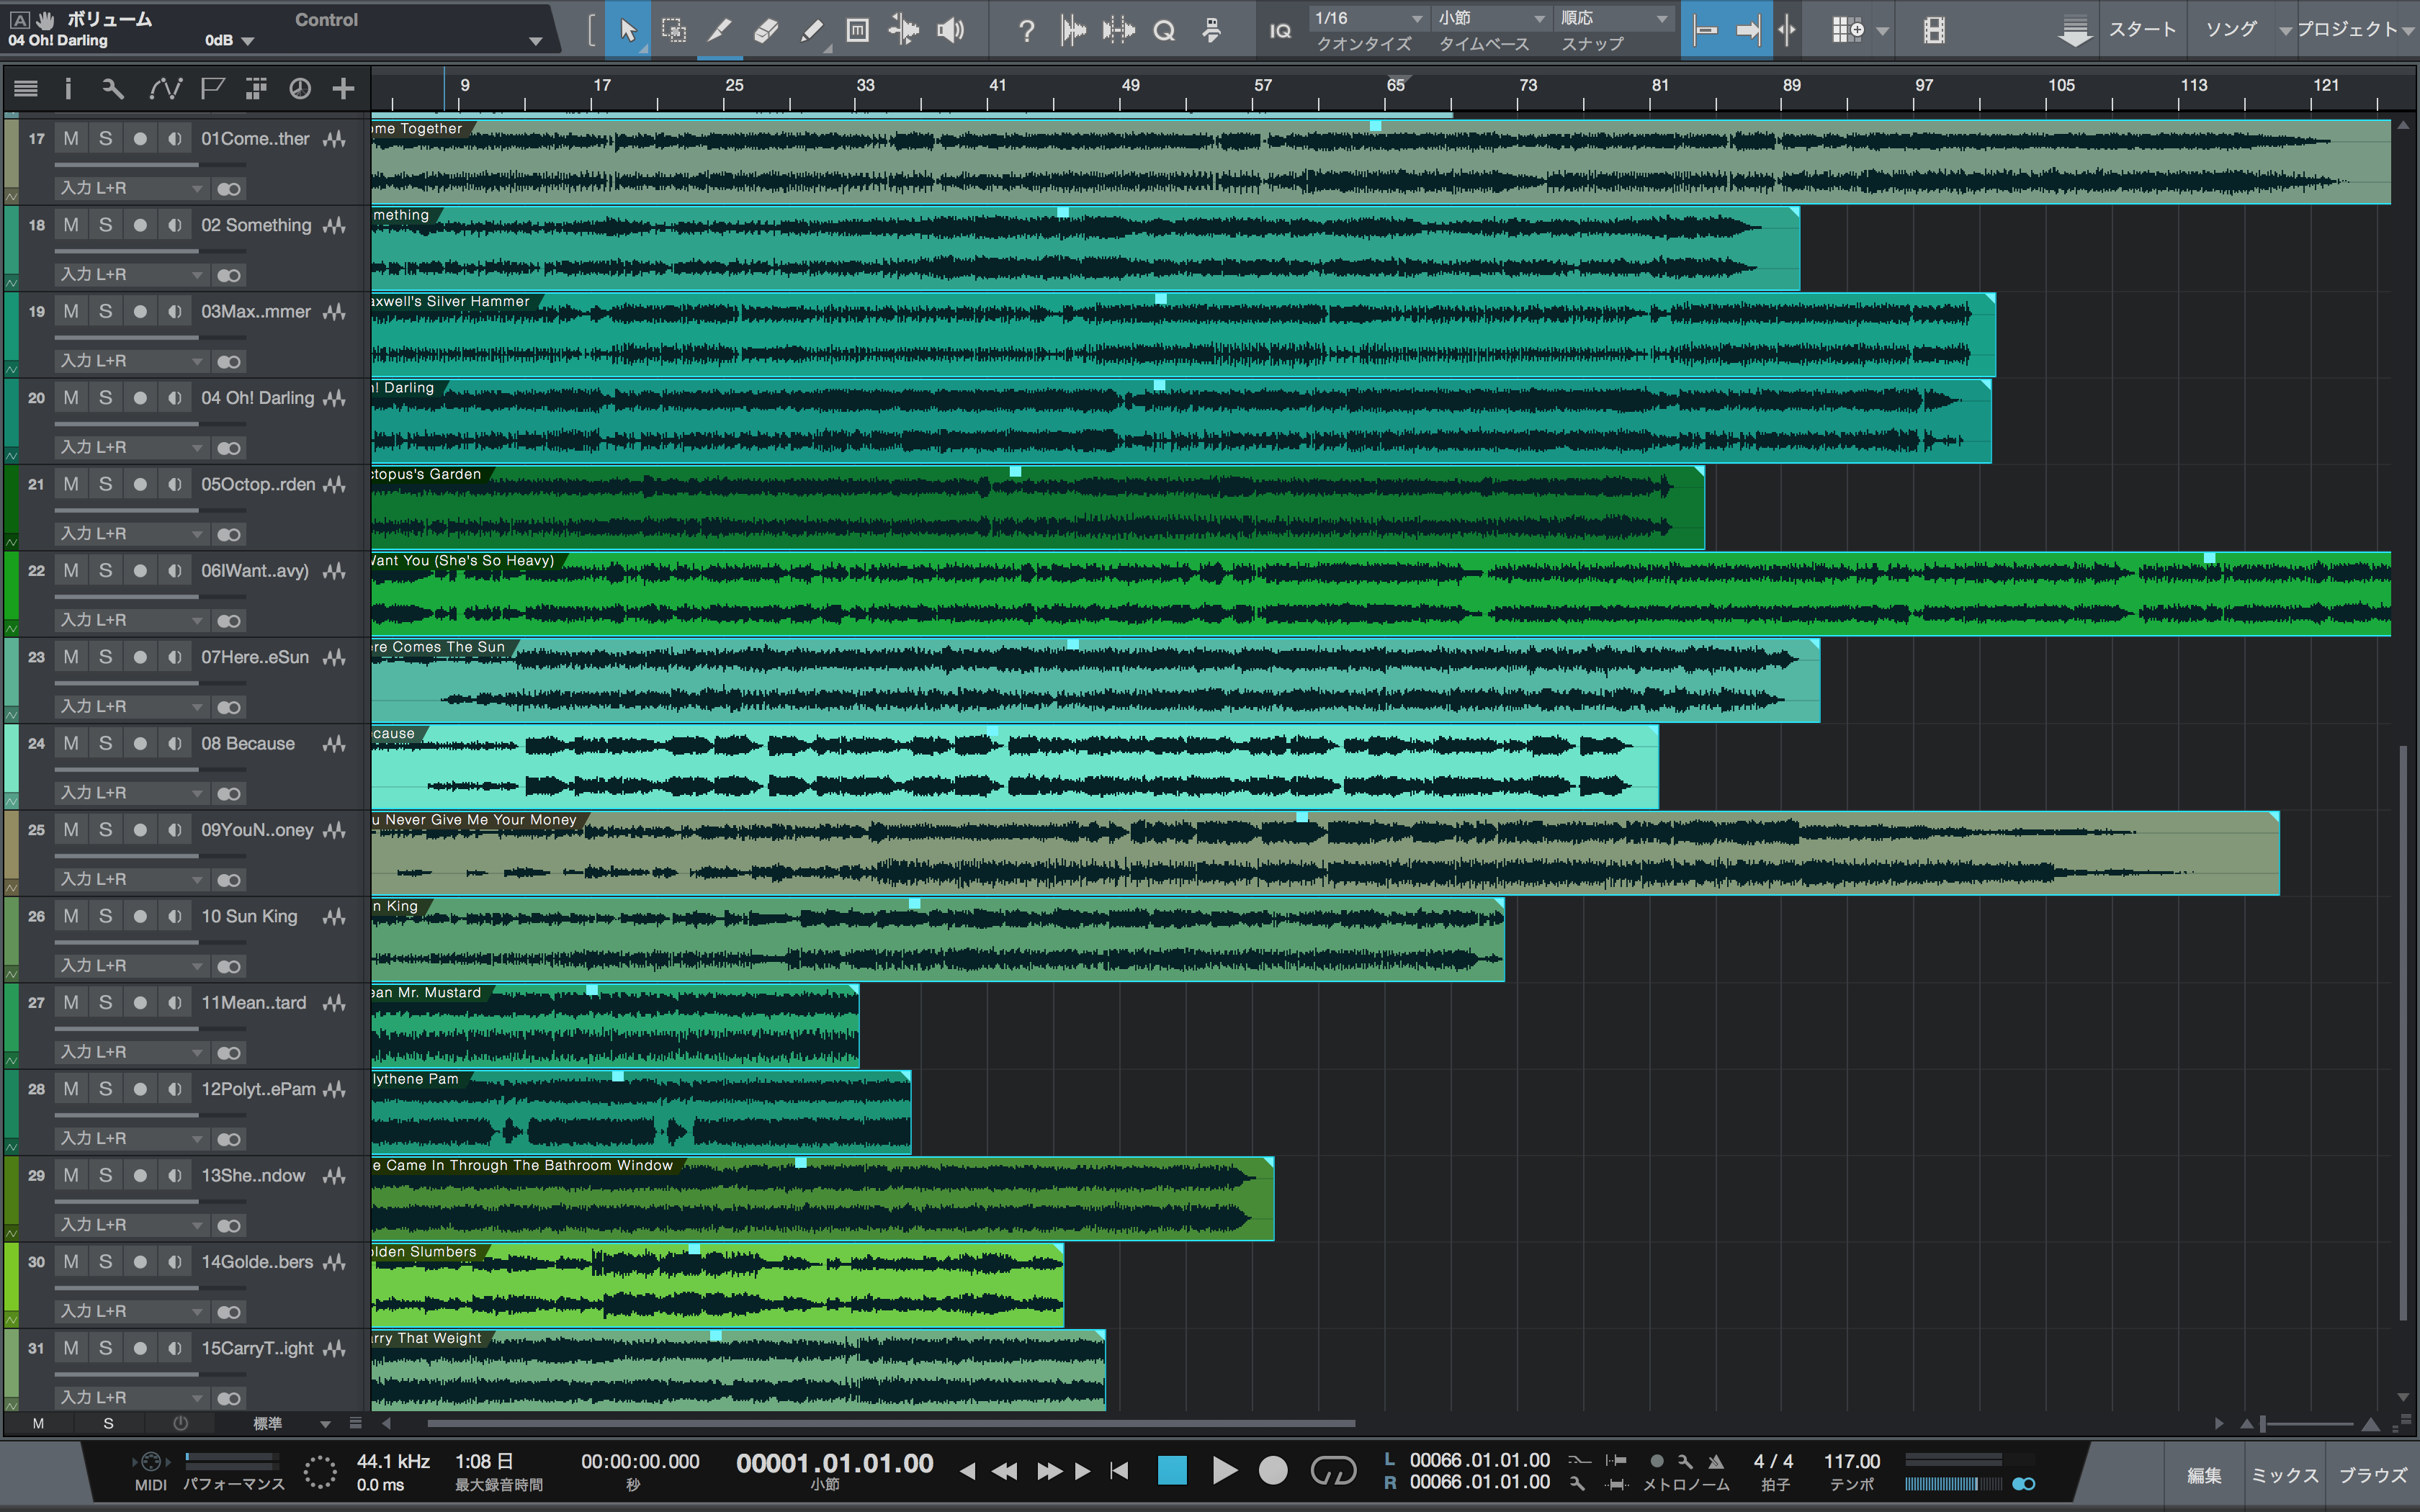This screenshot has width=2420, height=1512.
Task: Select the Listen speaker tool
Action: click(x=950, y=30)
